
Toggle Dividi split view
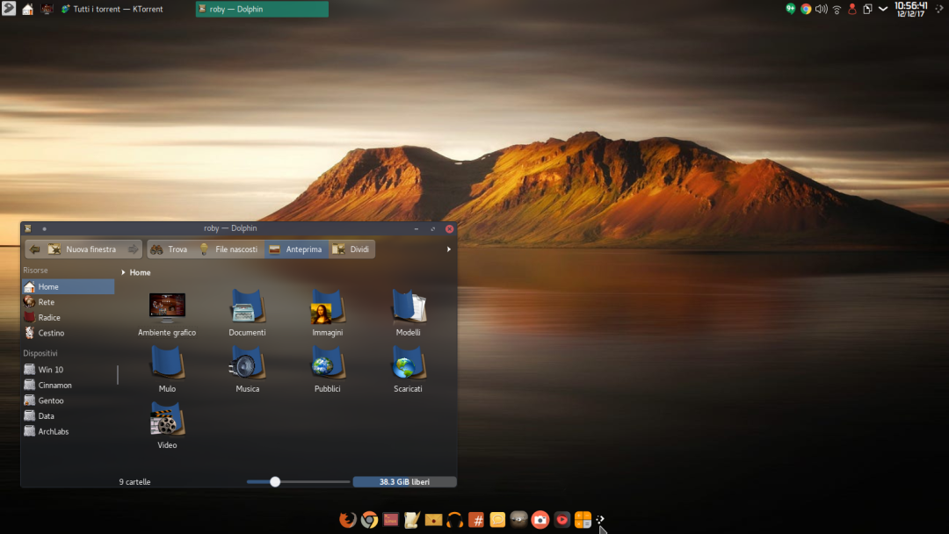coord(351,249)
